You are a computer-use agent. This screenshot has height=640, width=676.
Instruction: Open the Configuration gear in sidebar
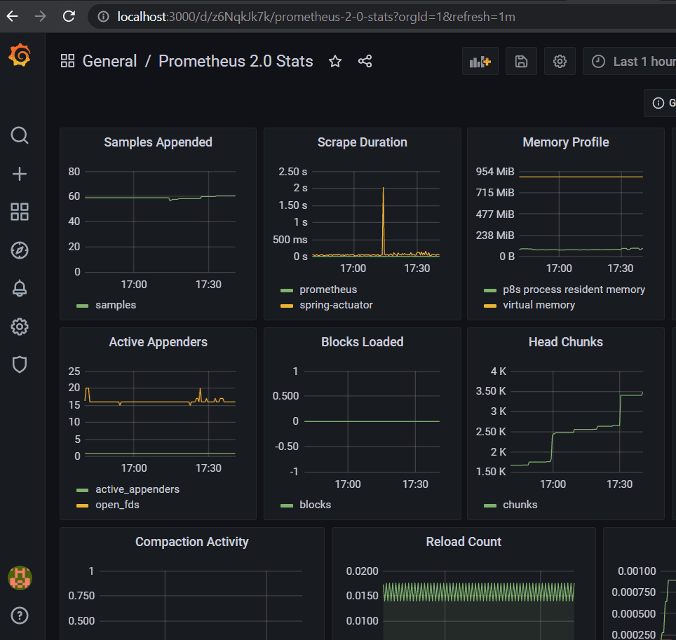(x=20, y=327)
